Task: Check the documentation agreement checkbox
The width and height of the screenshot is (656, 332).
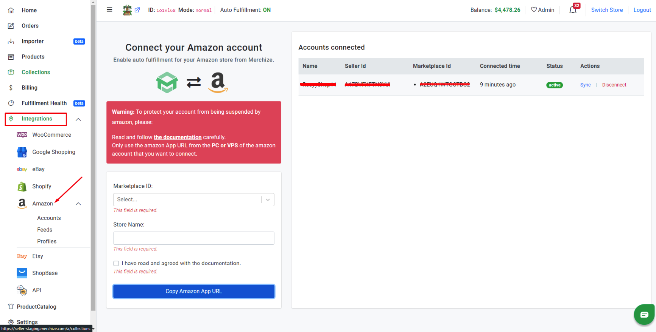Action: (116, 263)
